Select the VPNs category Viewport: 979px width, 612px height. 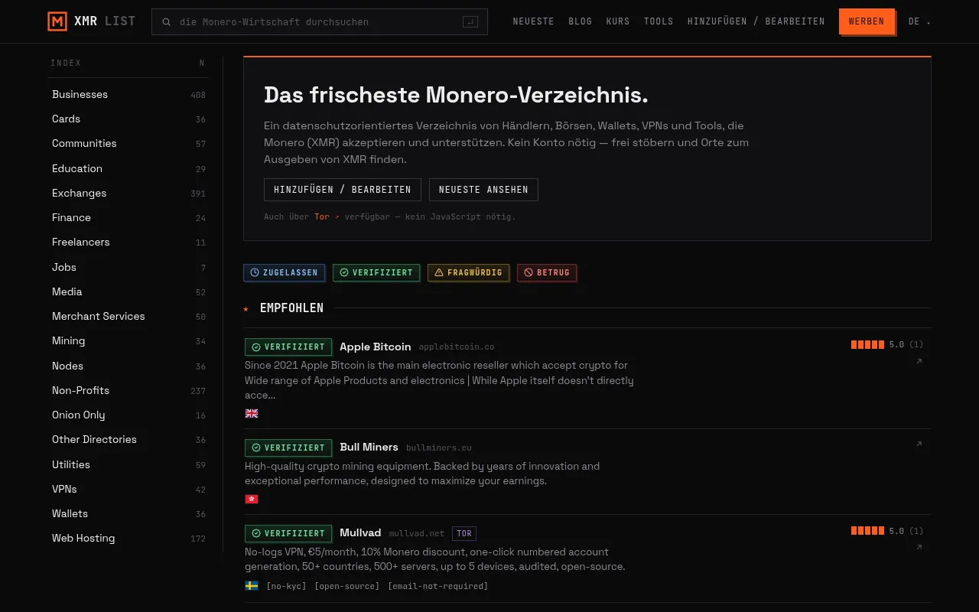pyautogui.click(x=128, y=489)
